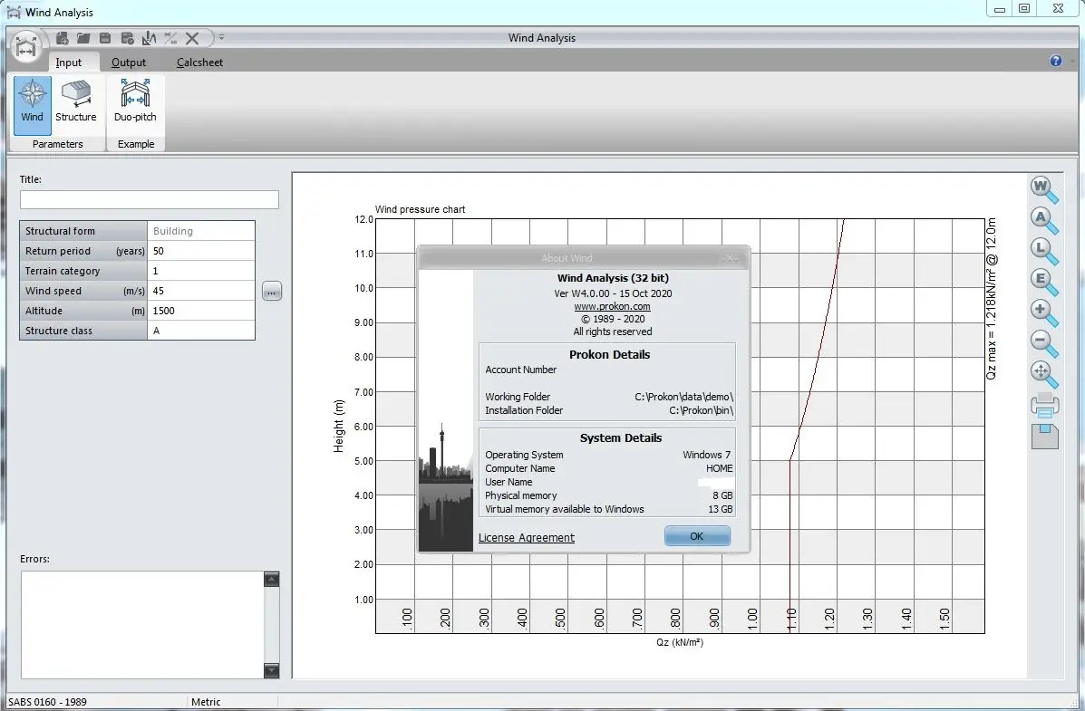Screen dimensions: 1085x711
Task: Click the Installation Folder path C:\Prokon\bin\
Action: [701, 411]
